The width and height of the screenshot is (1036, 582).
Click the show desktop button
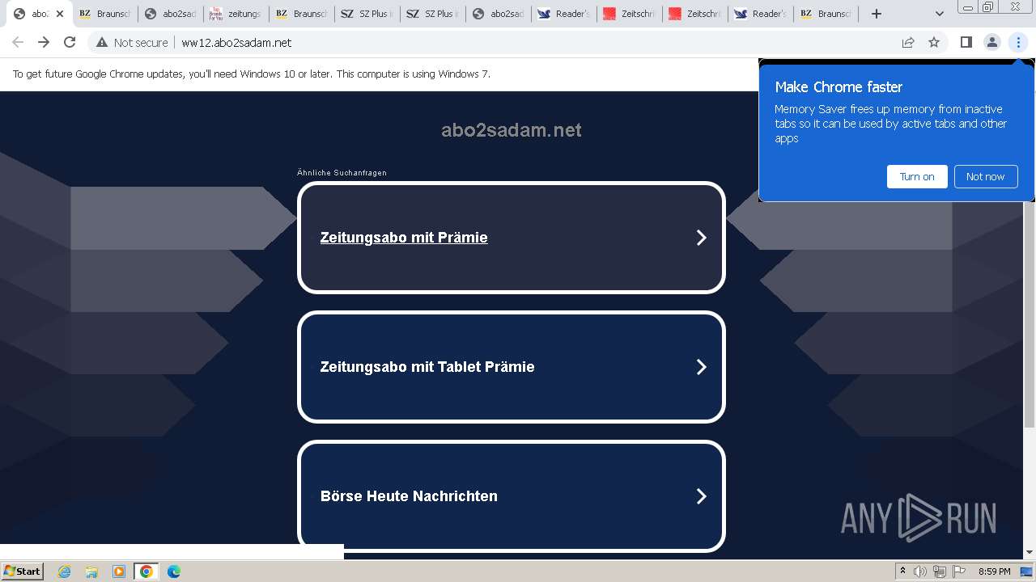(1027, 571)
